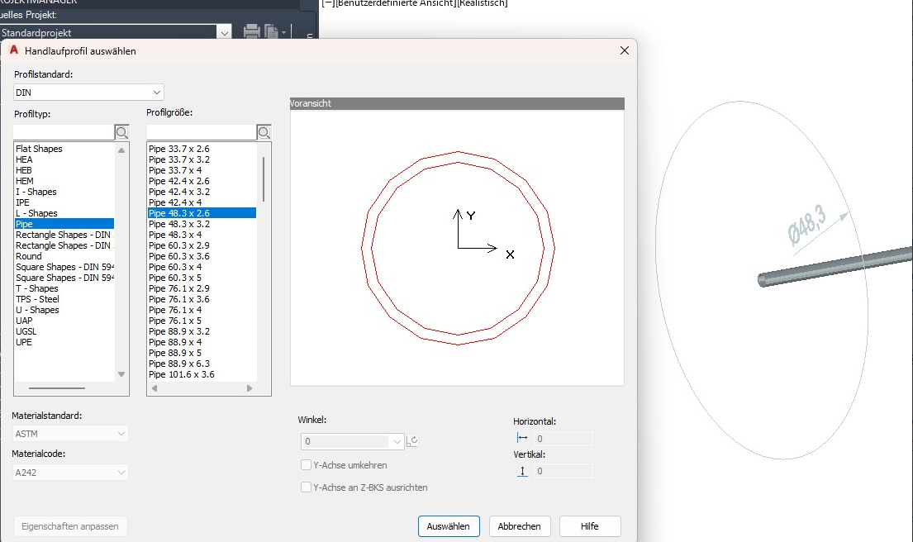Check Y-Achse an Z-BKS ausrichten

click(x=306, y=487)
